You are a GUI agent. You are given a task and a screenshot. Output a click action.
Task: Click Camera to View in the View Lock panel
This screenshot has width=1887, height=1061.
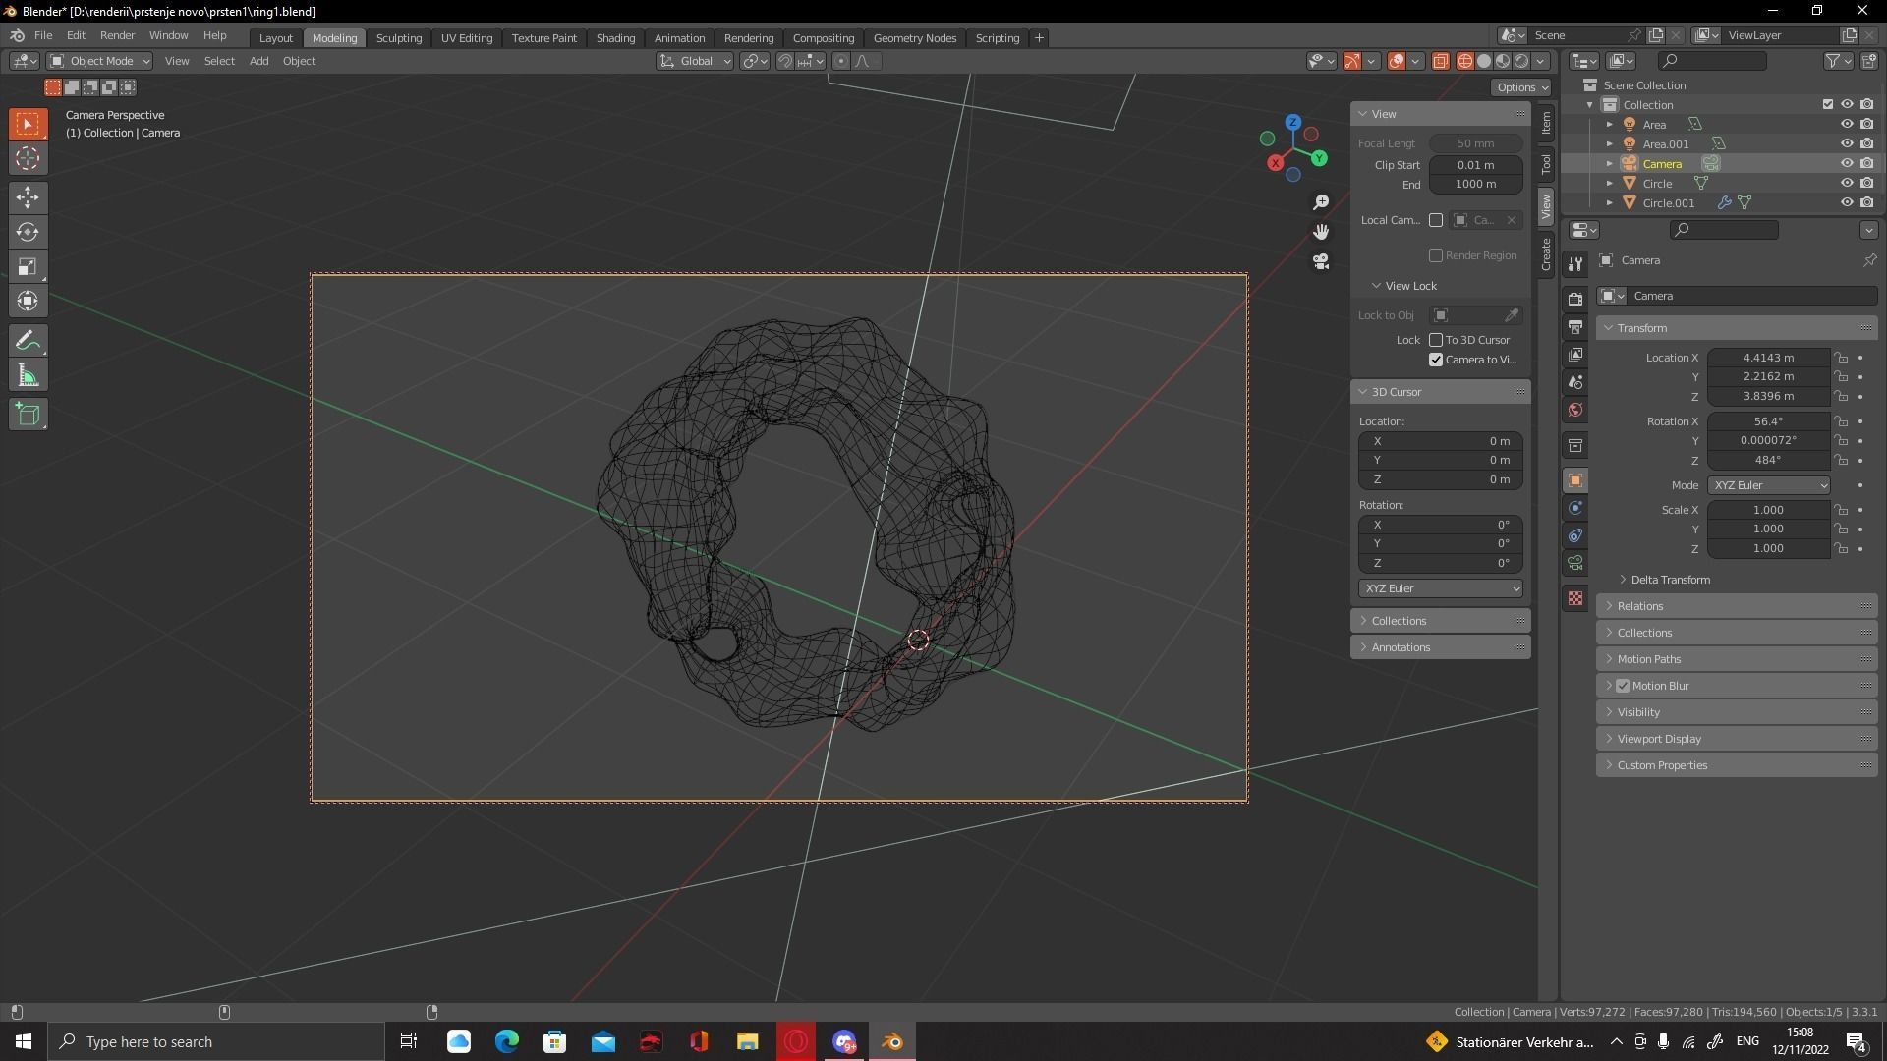pyautogui.click(x=1436, y=360)
